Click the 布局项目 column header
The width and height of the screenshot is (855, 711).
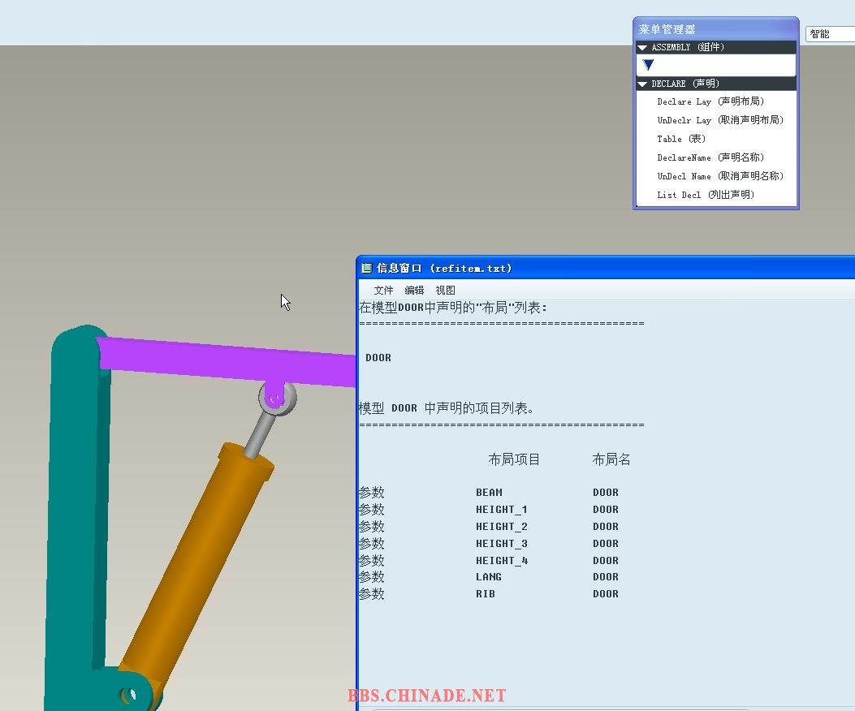point(514,459)
